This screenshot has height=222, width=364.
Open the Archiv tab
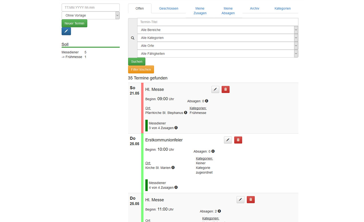pyautogui.click(x=254, y=9)
